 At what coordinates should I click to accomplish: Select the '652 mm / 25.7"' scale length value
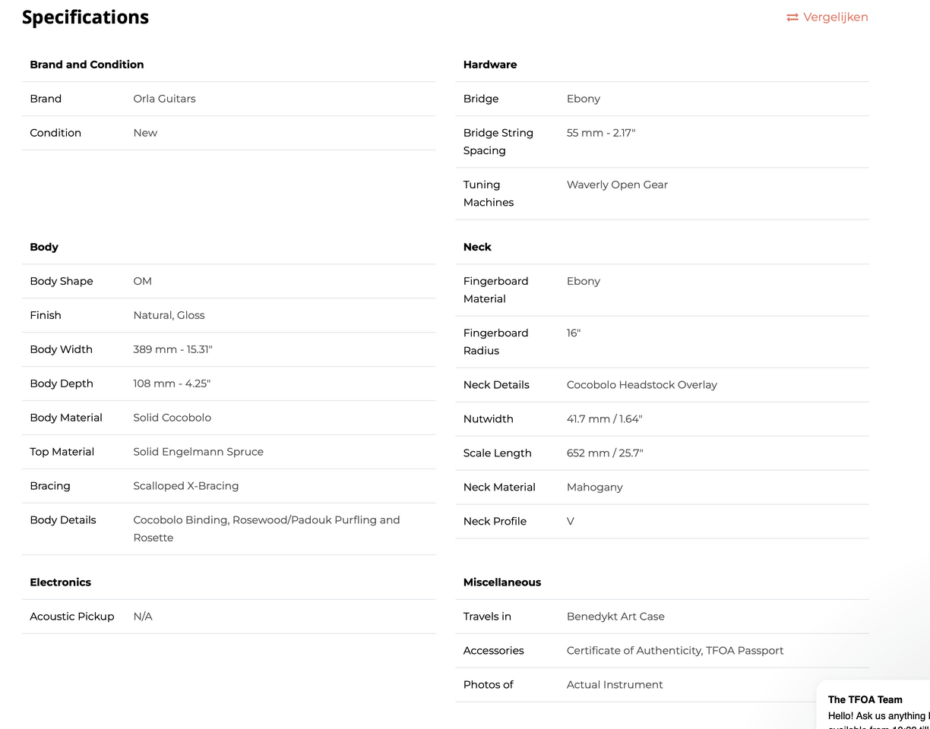tap(605, 453)
